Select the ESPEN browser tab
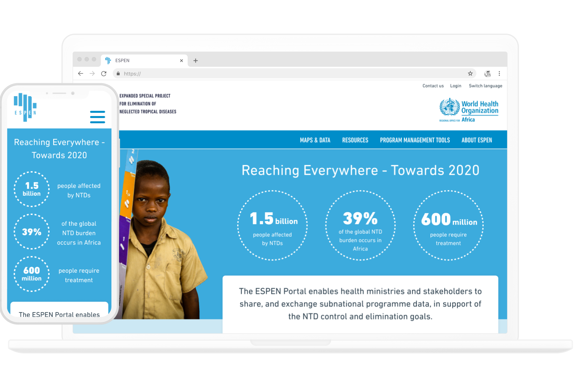This screenshot has width=581, height=387. [144, 60]
